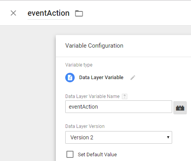Enable the Set Default Value checkbox

click(70, 154)
